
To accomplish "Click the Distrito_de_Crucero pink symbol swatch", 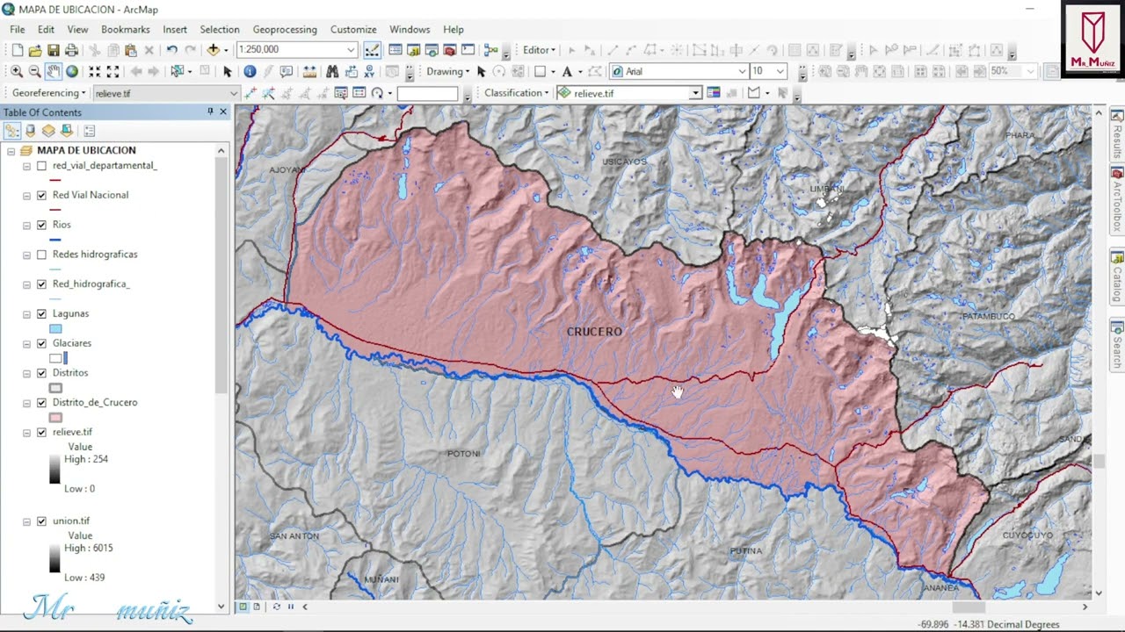I will pos(55,418).
